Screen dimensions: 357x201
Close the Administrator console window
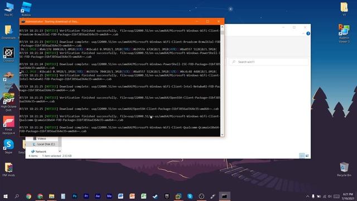[x=219, y=21]
